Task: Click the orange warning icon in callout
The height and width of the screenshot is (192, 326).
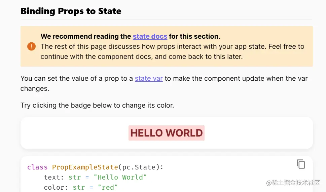Action: [x=31, y=46]
